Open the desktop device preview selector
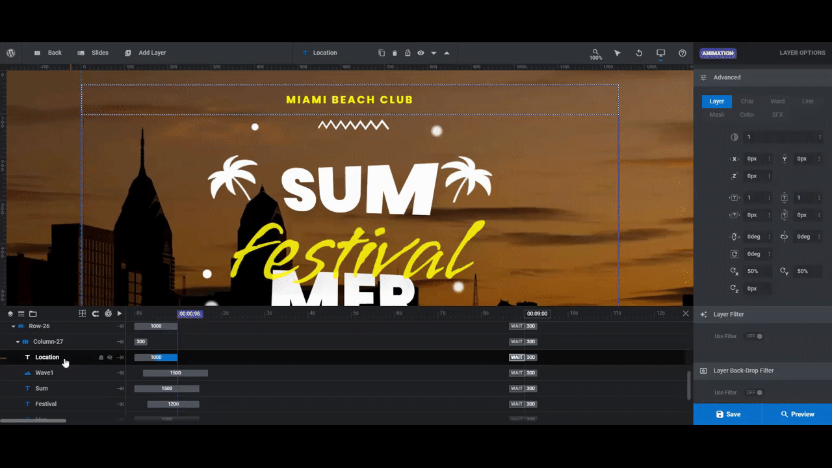The height and width of the screenshot is (468, 832). tap(661, 53)
